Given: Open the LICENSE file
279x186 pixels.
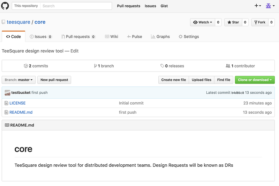Looking at the screenshot, I should [x=17, y=103].
